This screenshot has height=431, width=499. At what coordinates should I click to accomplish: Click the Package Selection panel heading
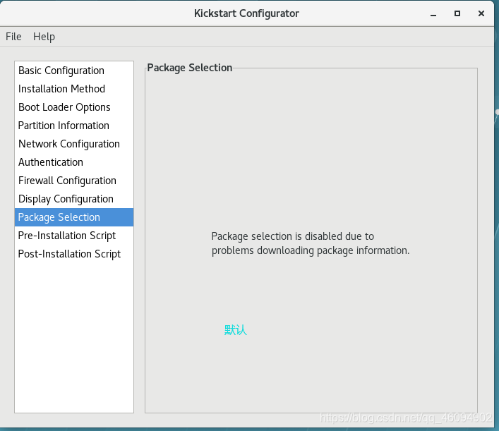click(190, 68)
